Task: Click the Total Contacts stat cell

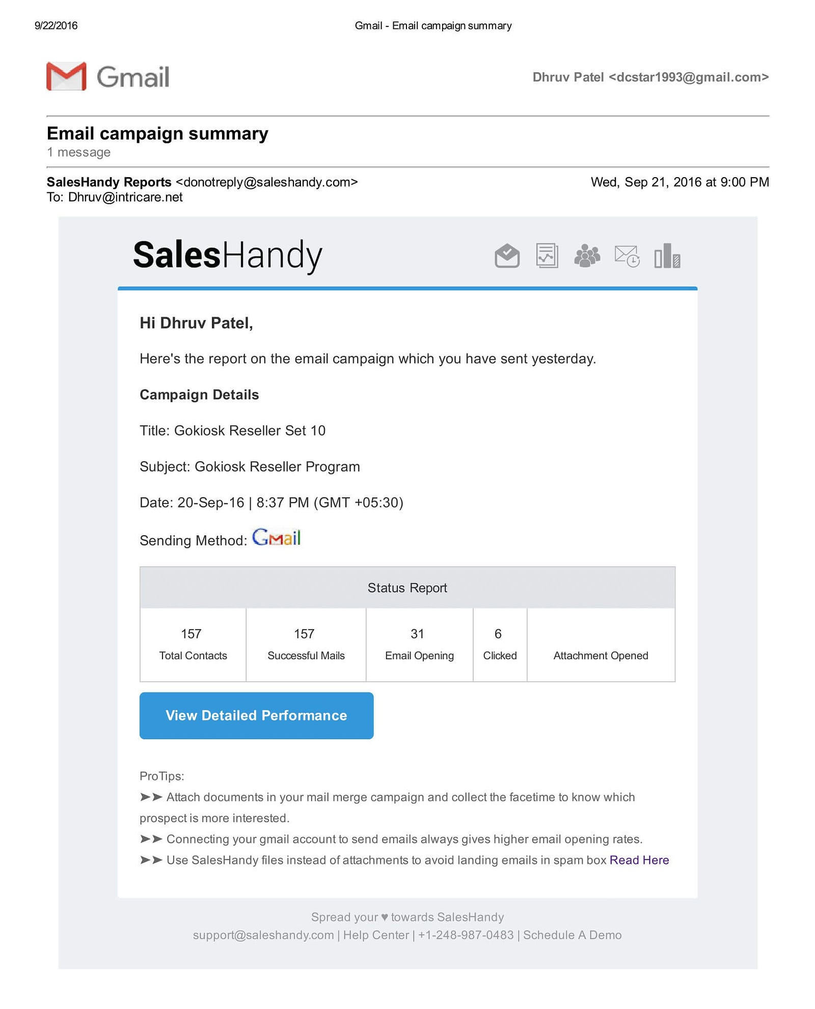Action: [193, 644]
